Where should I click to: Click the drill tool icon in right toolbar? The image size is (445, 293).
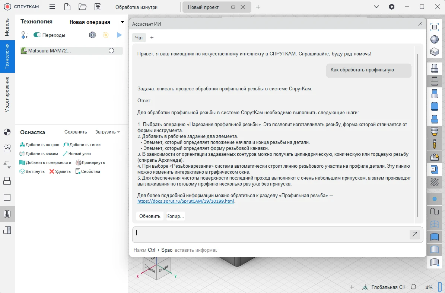[434, 144]
